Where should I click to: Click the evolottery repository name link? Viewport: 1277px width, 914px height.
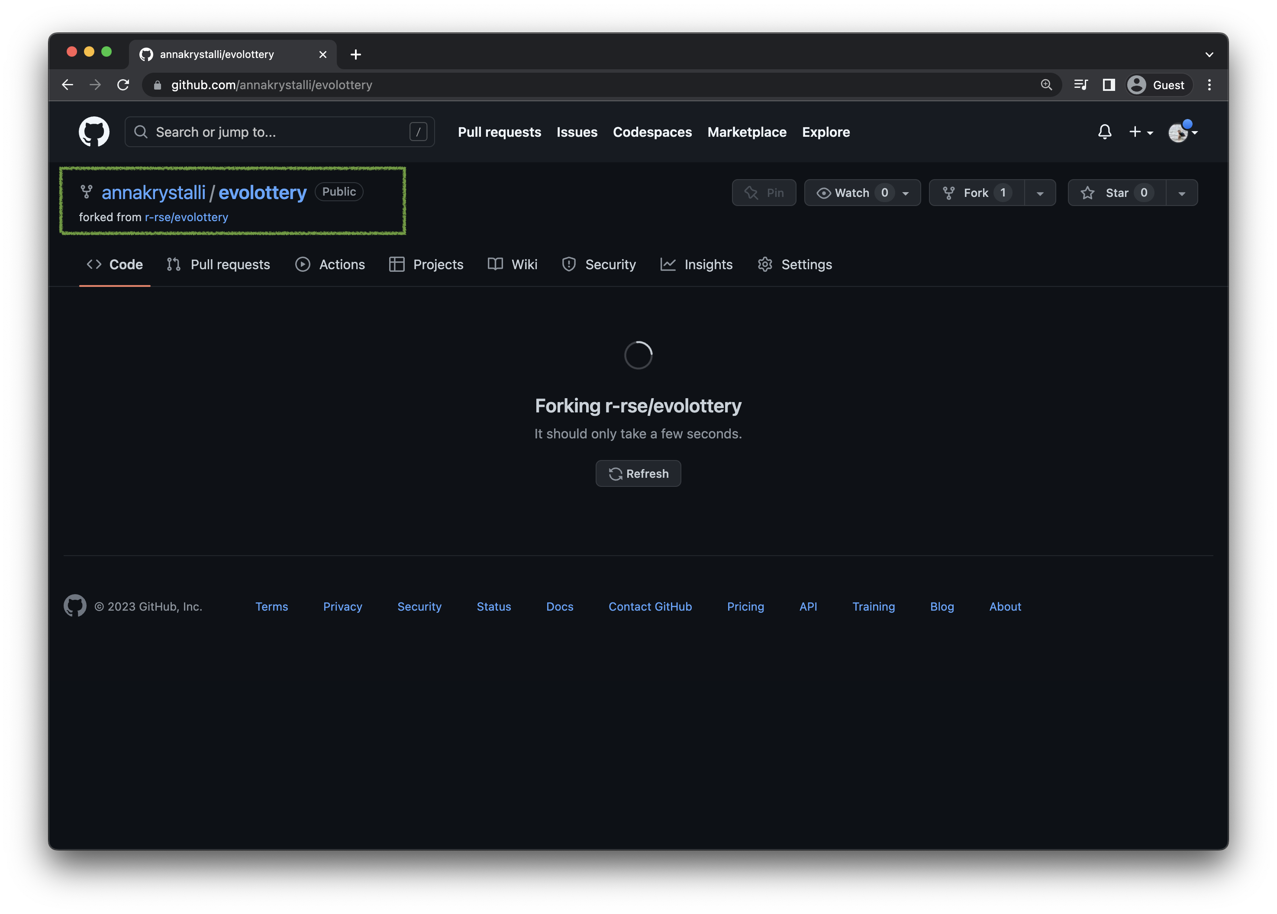click(x=262, y=193)
